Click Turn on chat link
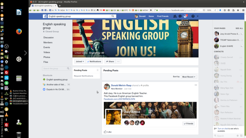Image resolution: width=246 pixels, height=138 pixels. [223, 128]
